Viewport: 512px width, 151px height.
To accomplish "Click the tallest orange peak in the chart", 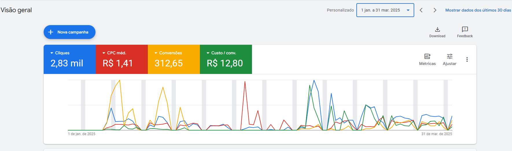I will pos(120,81).
